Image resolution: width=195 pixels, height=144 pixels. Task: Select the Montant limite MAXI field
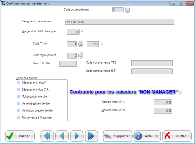(163, 110)
